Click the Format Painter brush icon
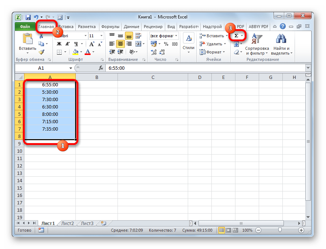 41,52
